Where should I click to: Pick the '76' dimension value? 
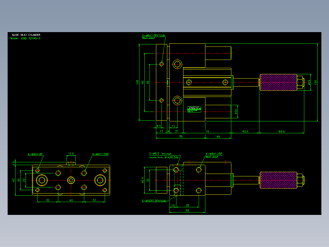click(181, 136)
